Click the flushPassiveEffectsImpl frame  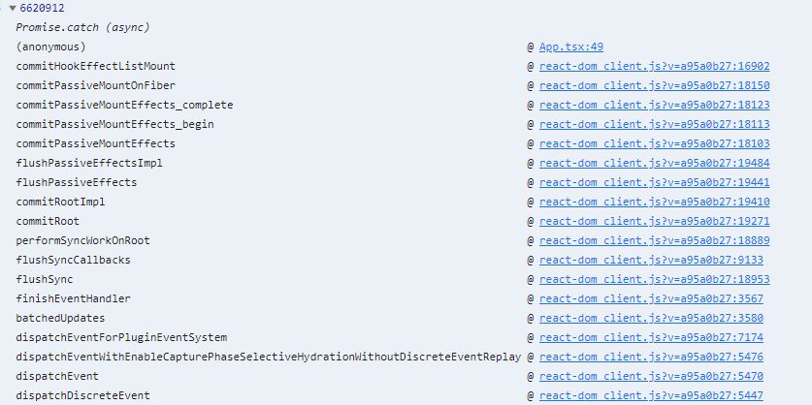[x=89, y=163]
